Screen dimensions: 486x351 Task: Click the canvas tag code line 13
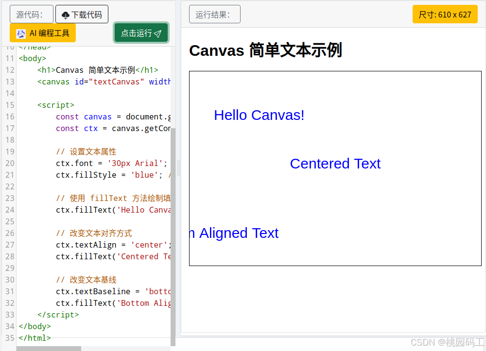coord(104,82)
